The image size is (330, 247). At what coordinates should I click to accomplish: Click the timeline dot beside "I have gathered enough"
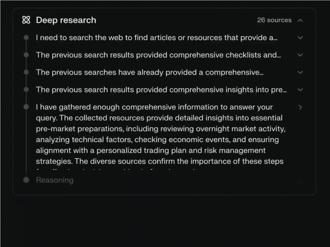coord(26,107)
